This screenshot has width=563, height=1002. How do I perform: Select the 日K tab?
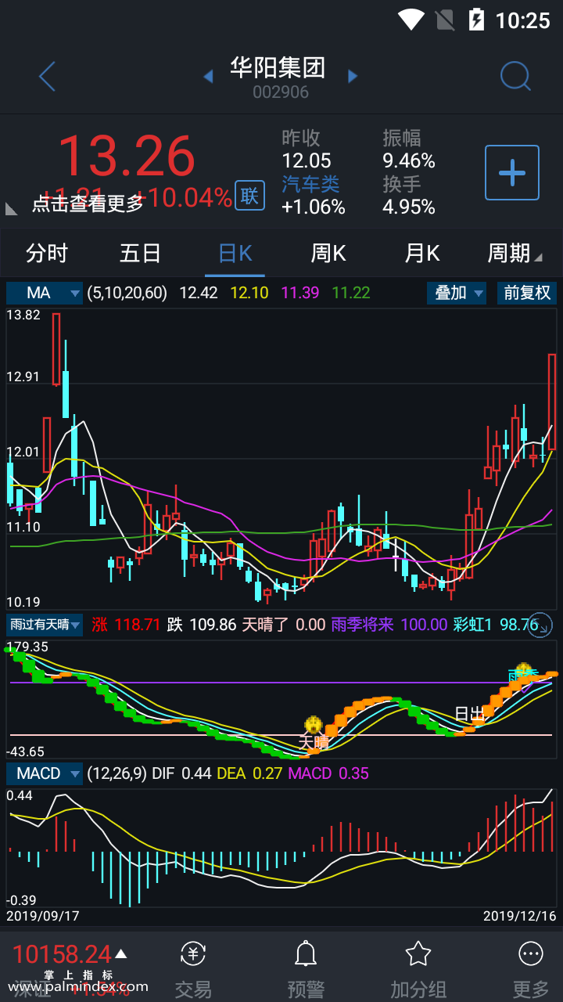(x=235, y=253)
